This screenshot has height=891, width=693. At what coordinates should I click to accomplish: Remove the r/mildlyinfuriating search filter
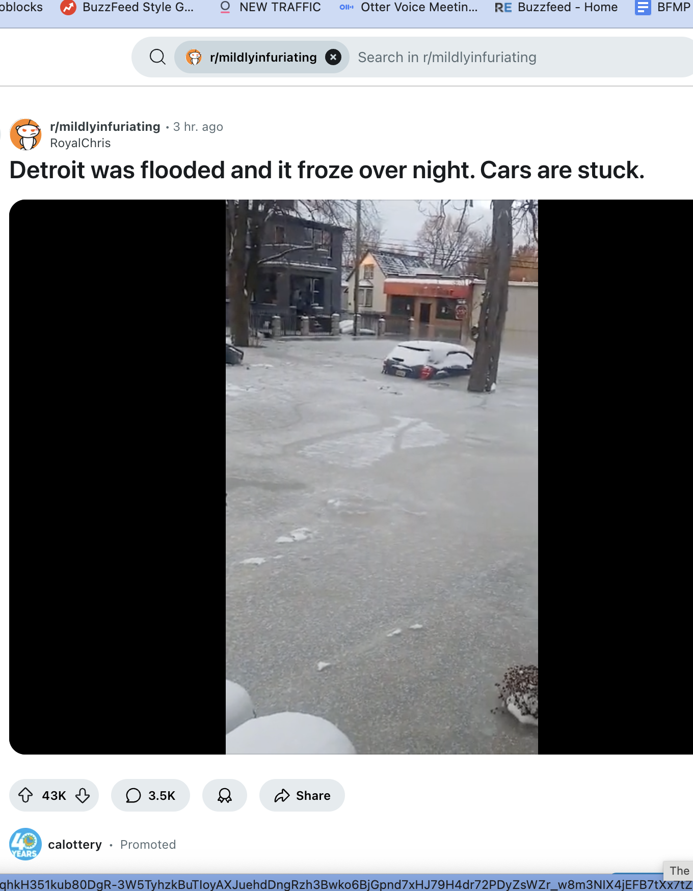(x=333, y=57)
